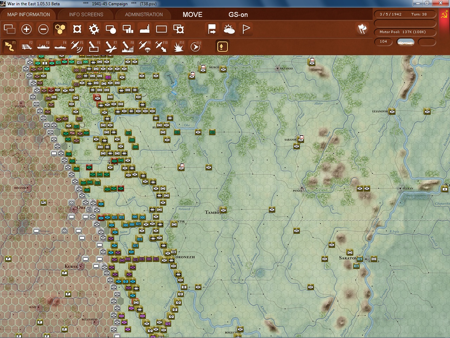
Task: Select F7 bomb airfield mode
Action: click(x=111, y=46)
